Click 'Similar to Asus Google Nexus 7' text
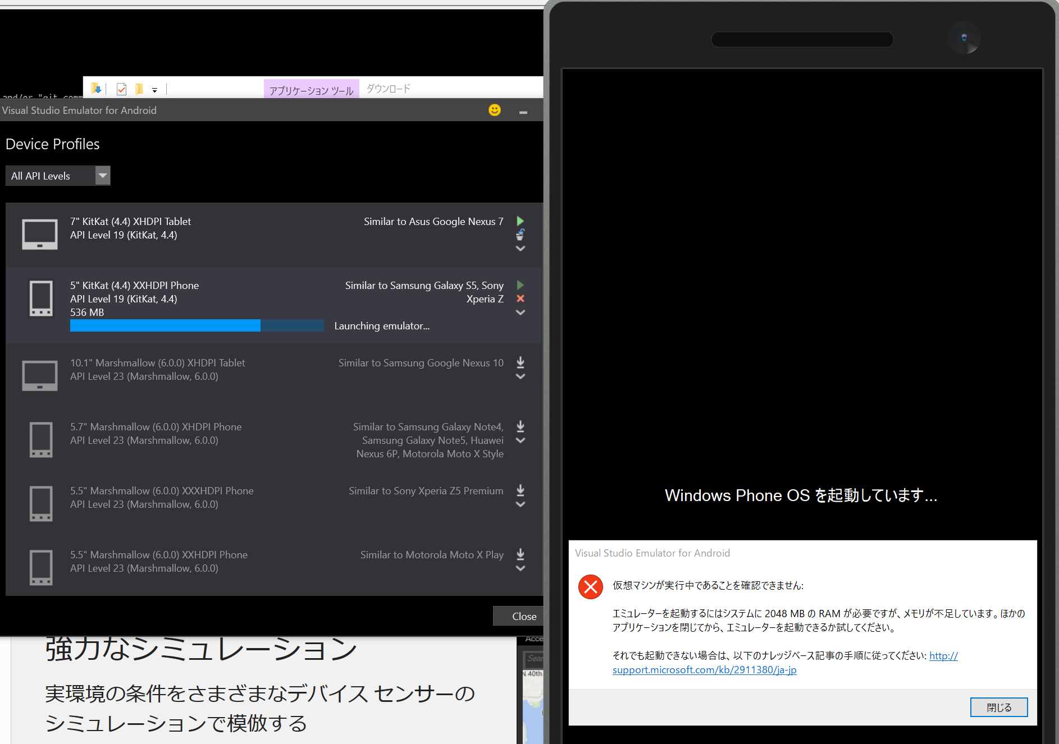Image resolution: width=1059 pixels, height=744 pixels. (433, 222)
